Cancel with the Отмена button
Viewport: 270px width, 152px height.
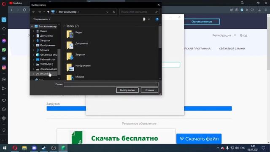click(x=149, y=90)
